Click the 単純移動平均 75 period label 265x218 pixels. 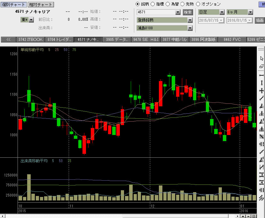pos(74,49)
